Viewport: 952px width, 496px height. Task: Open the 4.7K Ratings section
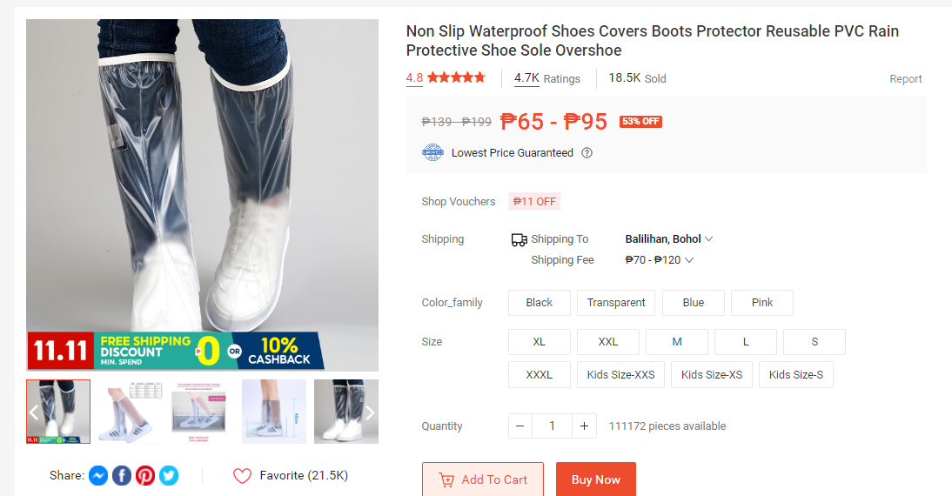[x=547, y=78]
